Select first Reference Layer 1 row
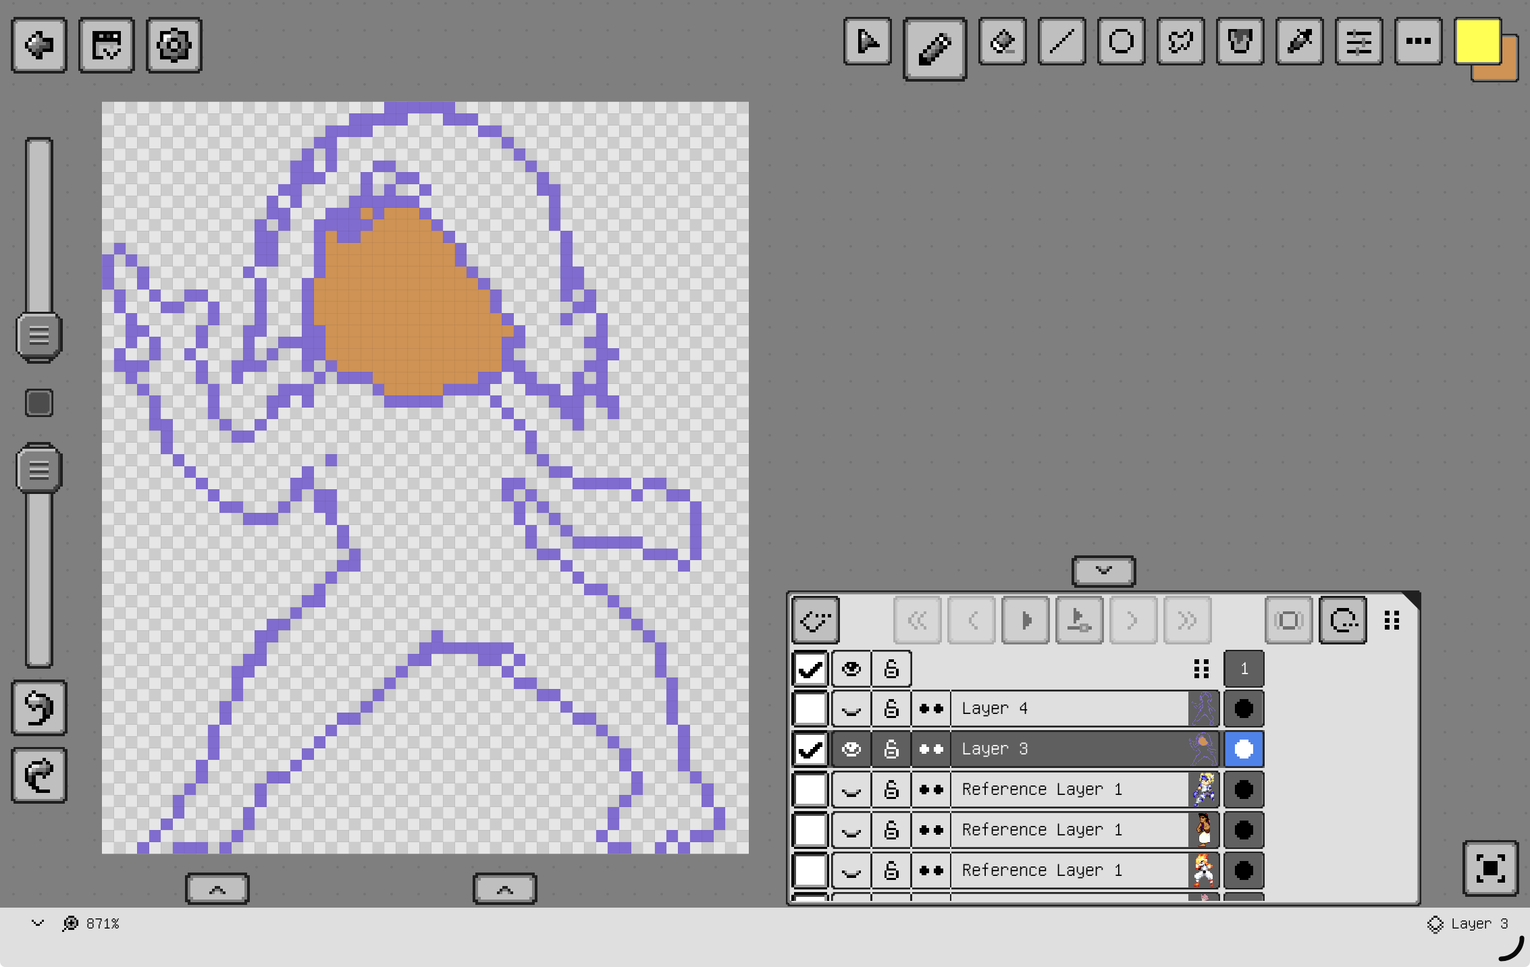 click(1067, 790)
